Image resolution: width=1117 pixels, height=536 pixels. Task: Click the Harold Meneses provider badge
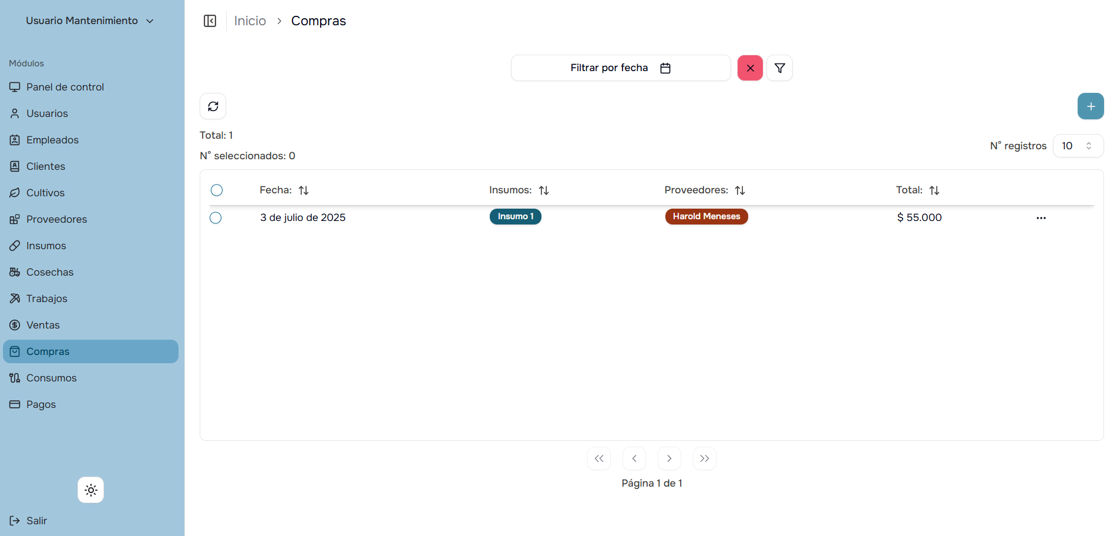706,217
